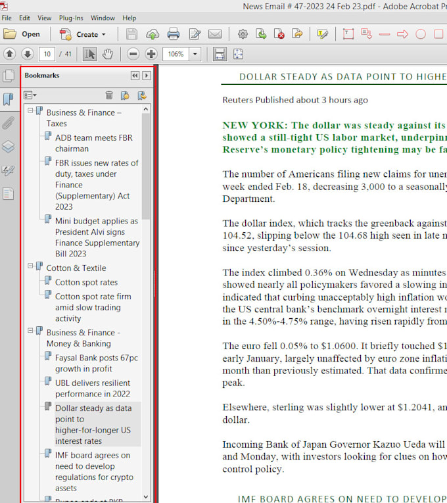Open the Create dropdown arrow

coord(104,34)
